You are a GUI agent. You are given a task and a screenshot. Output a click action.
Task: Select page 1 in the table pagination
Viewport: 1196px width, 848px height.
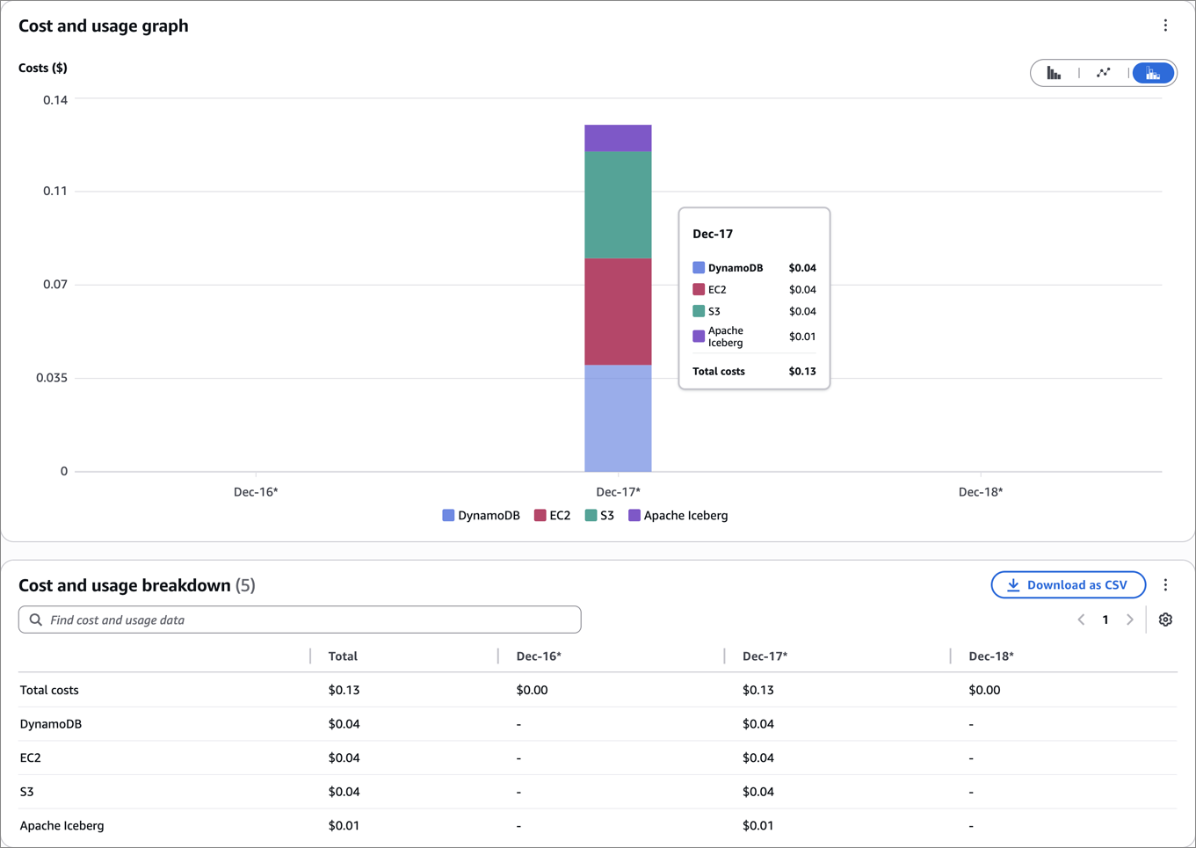[1105, 620]
